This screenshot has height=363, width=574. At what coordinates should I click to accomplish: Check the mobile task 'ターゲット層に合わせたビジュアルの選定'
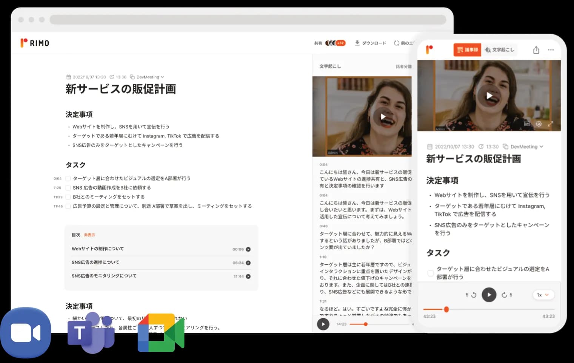tap(430, 273)
